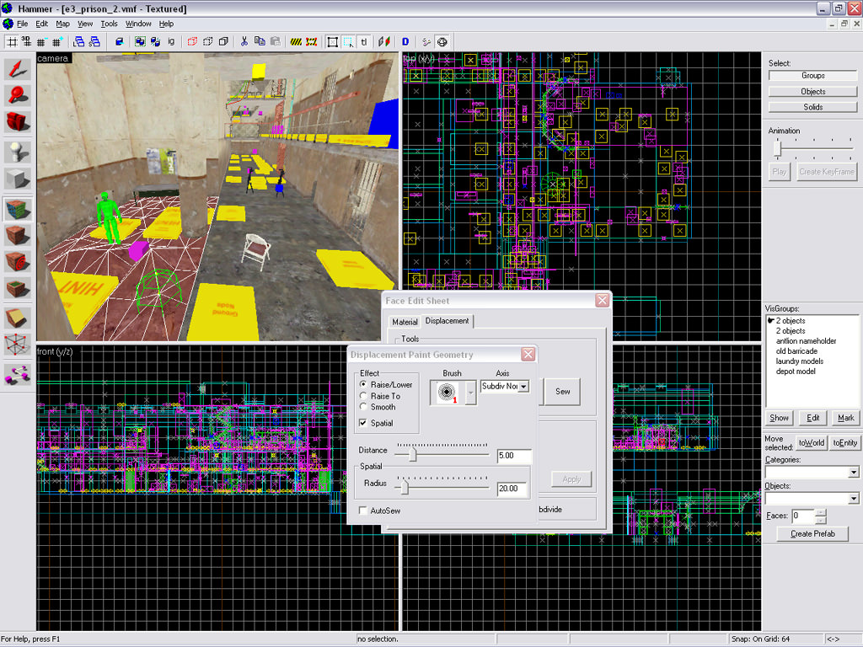The width and height of the screenshot is (863, 647).
Task: Enable the AutoSew checkbox
Action: click(x=362, y=511)
